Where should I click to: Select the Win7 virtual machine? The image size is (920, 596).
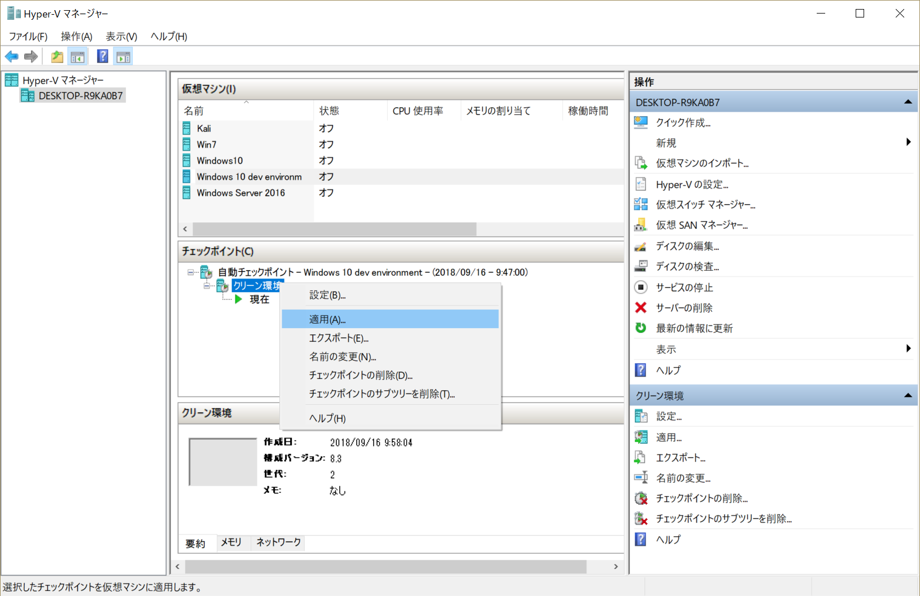tap(207, 144)
